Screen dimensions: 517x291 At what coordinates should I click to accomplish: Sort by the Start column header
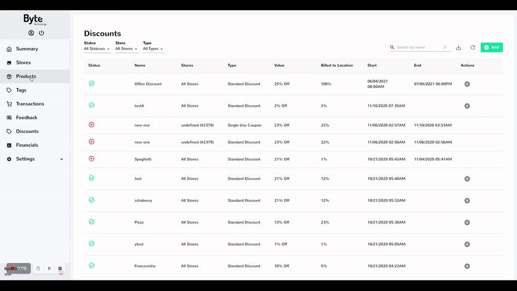coord(372,65)
